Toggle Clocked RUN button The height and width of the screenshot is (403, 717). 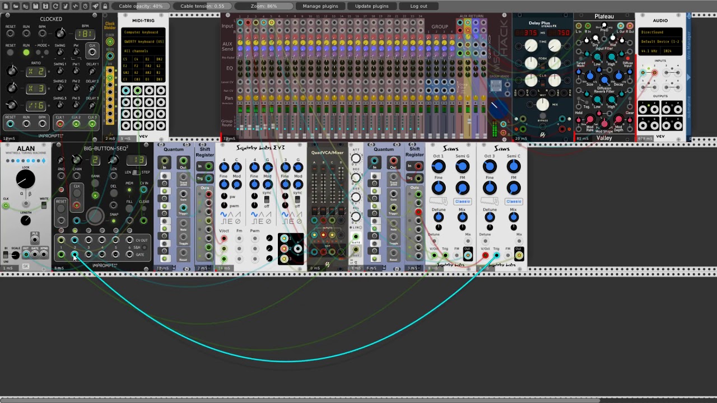pyautogui.click(x=26, y=53)
